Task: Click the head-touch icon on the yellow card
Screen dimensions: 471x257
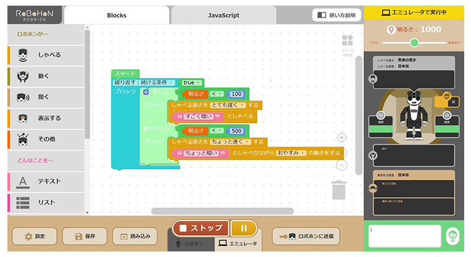Action: [447, 96]
